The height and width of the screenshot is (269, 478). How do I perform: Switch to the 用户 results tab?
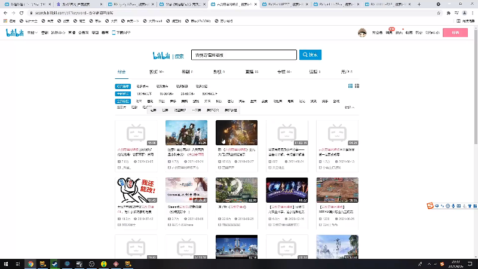[347, 72]
